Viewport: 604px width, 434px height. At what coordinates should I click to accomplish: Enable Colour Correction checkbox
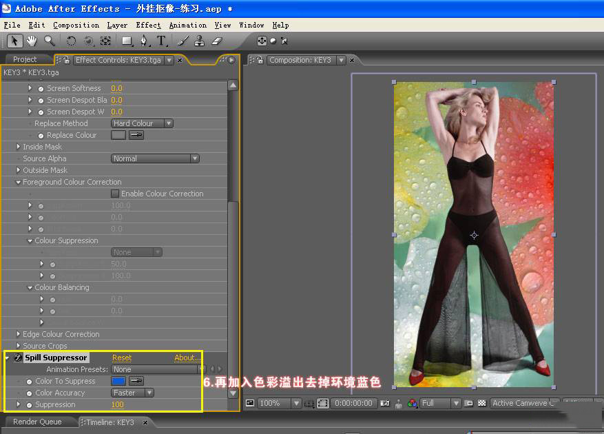(x=115, y=194)
